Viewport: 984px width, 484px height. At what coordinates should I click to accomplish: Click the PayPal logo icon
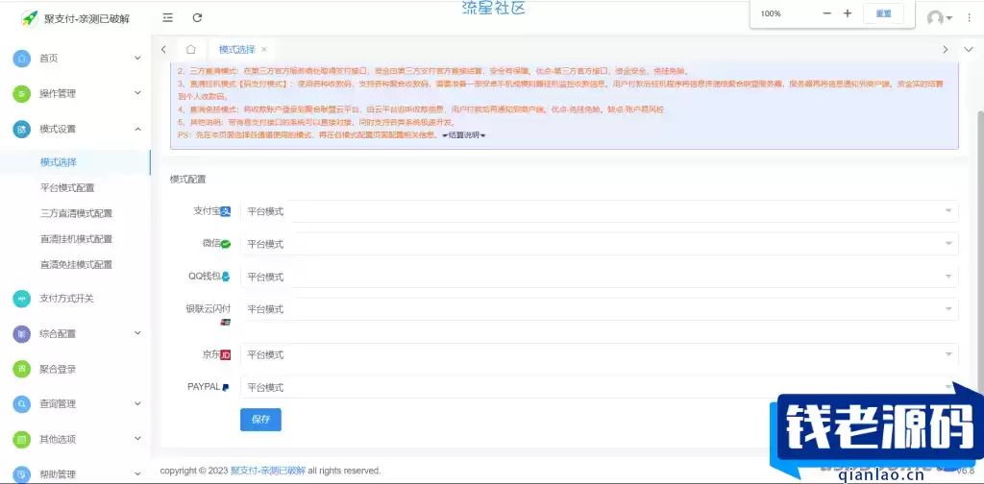pyautogui.click(x=225, y=387)
